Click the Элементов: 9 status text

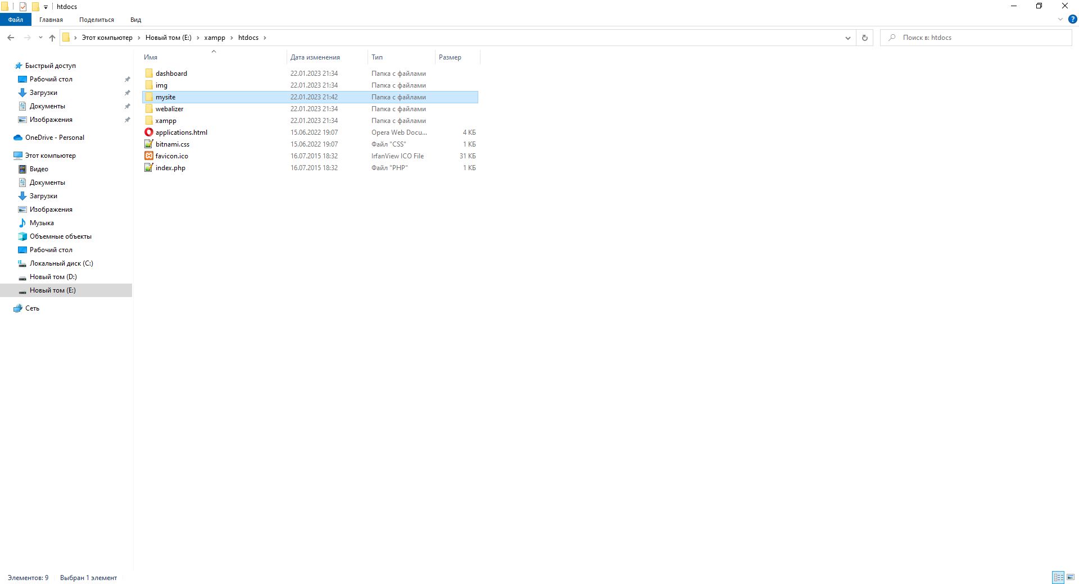(x=28, y=578)
